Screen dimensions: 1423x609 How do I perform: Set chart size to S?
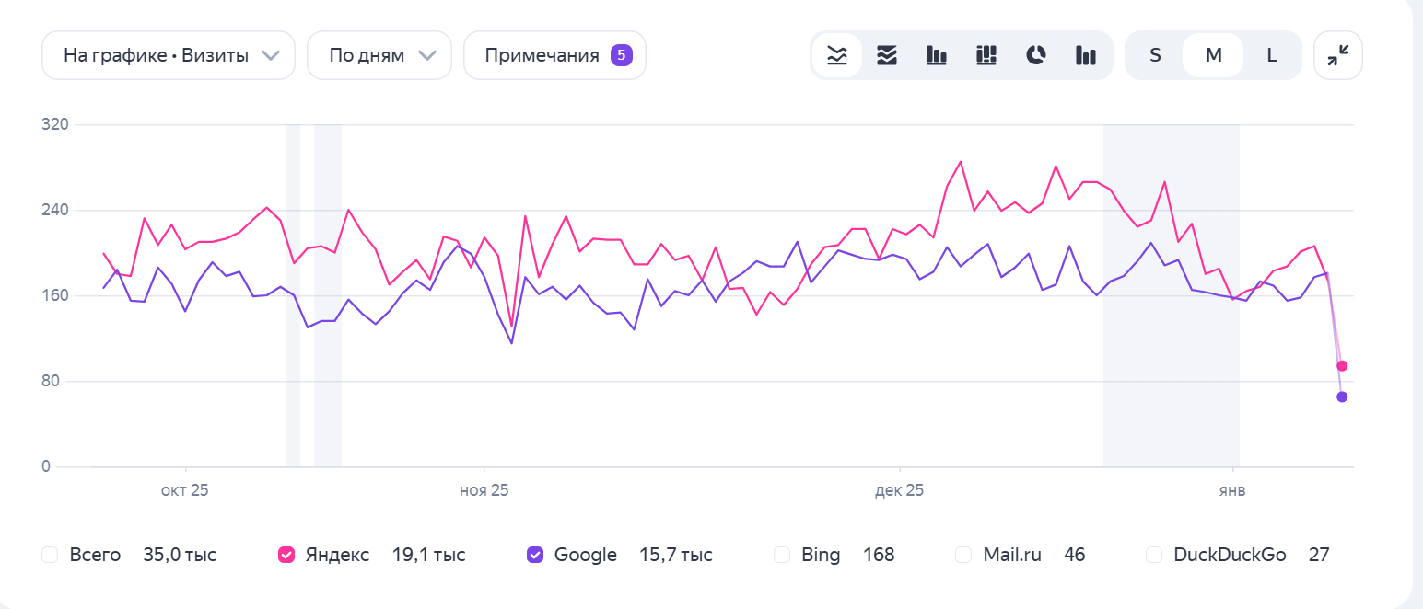(x=1155, y=55)
